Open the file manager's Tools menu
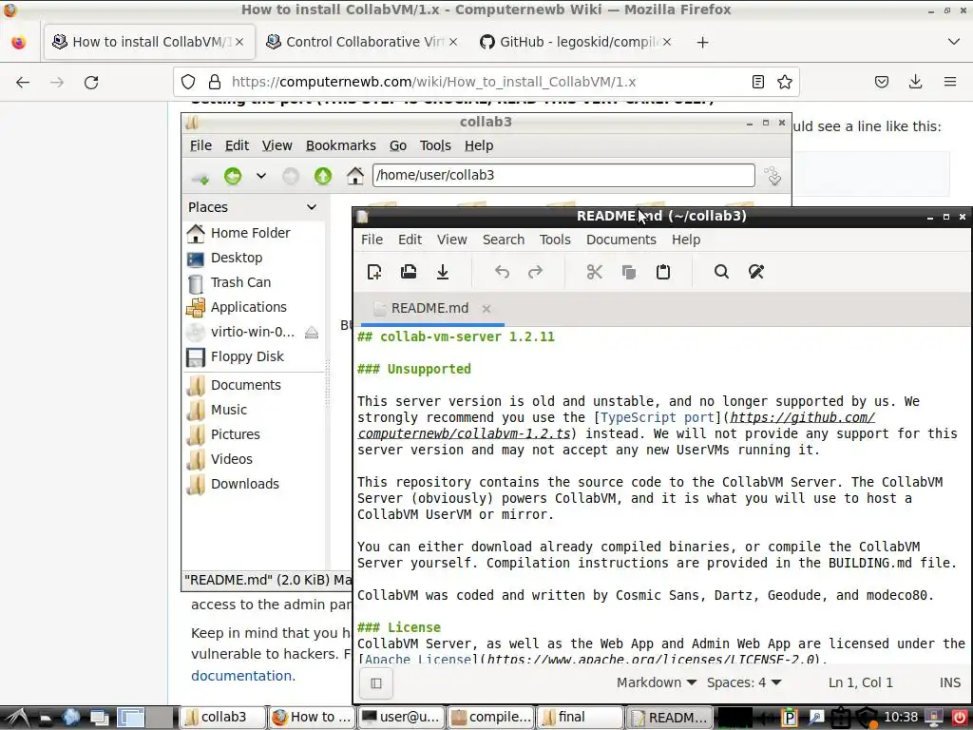 [x=435, y=145]
